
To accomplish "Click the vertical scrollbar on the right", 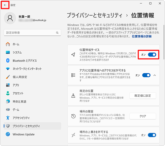I will (164, 42).
